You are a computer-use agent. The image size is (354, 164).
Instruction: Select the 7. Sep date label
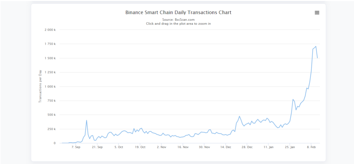pos(76,147)
